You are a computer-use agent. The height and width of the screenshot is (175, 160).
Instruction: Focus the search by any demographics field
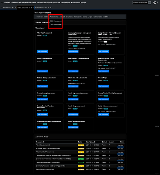coord(140,2)
